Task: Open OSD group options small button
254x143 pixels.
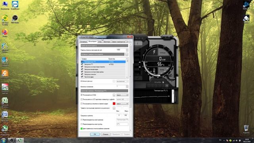Action: click(x=114, y=95)
